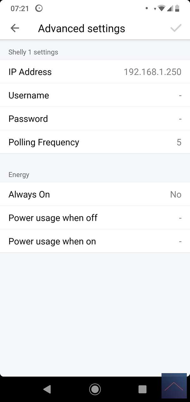Image resolution: width=190 pixels, height=402 pixels.
Task: Tap the circular status bar notification icon
Action: pyautogui.click(x=39, y=9)
